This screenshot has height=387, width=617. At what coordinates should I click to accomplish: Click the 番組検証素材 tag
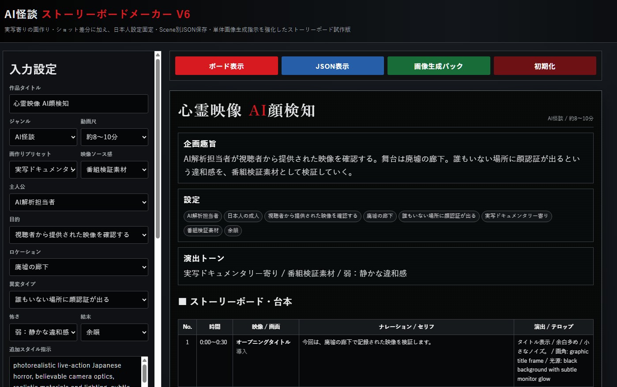203,231
